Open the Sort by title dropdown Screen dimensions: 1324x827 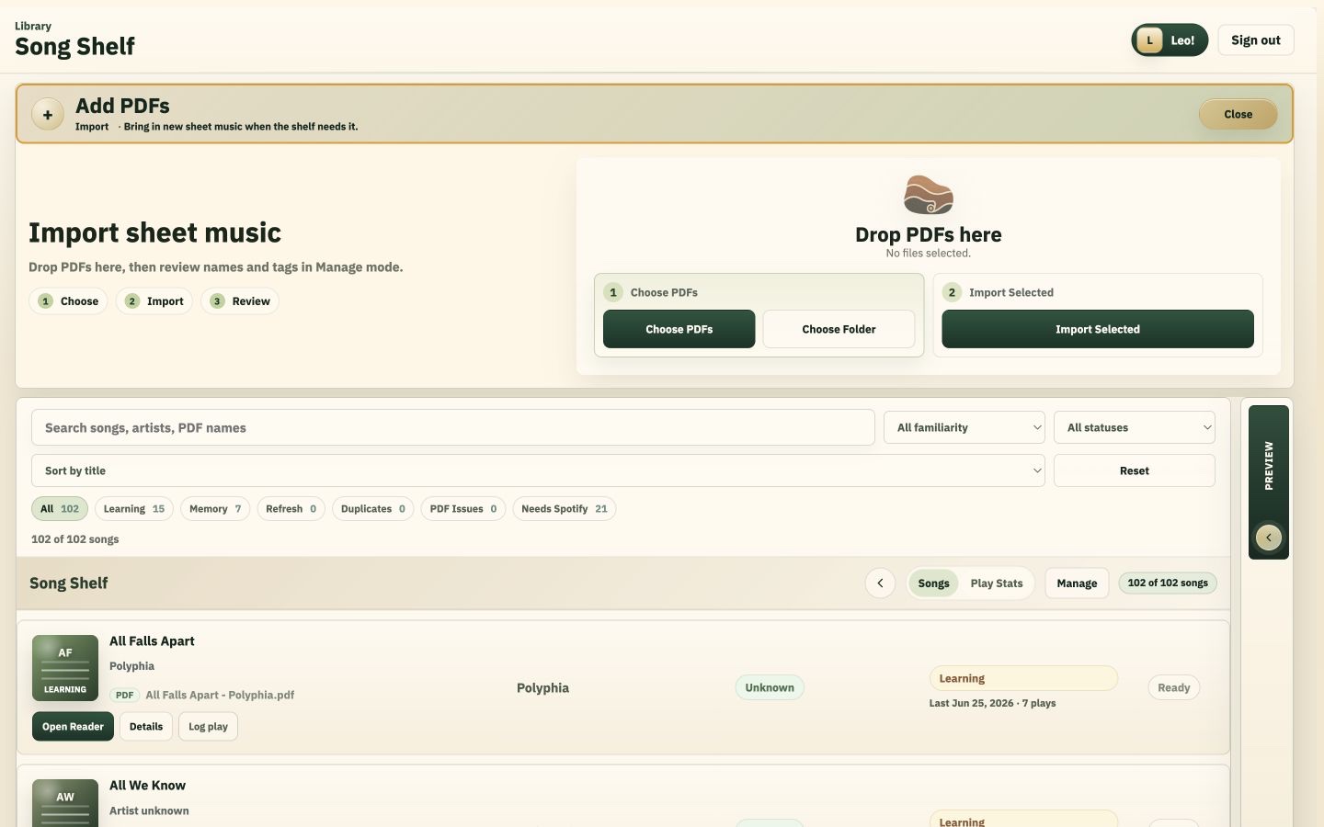(x=538, y=470)
